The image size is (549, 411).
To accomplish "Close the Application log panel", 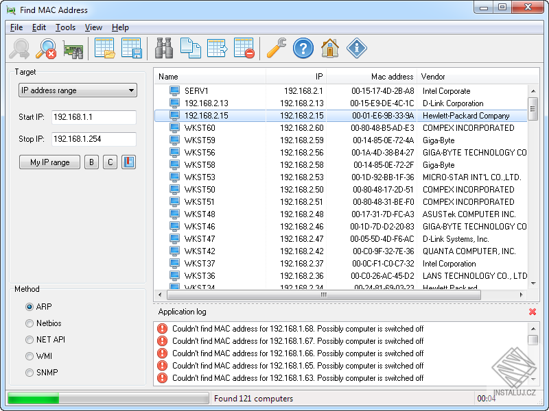I will 533,312.
